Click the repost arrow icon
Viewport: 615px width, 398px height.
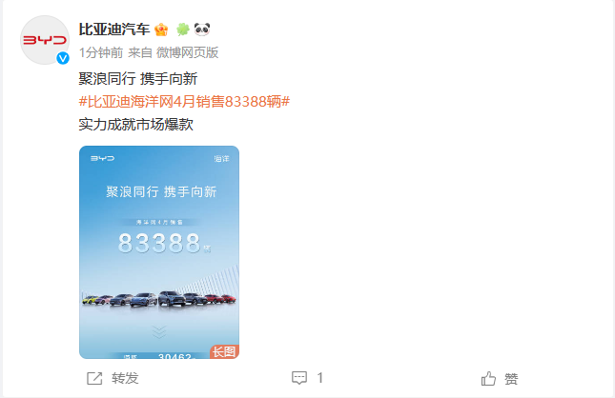94,378
